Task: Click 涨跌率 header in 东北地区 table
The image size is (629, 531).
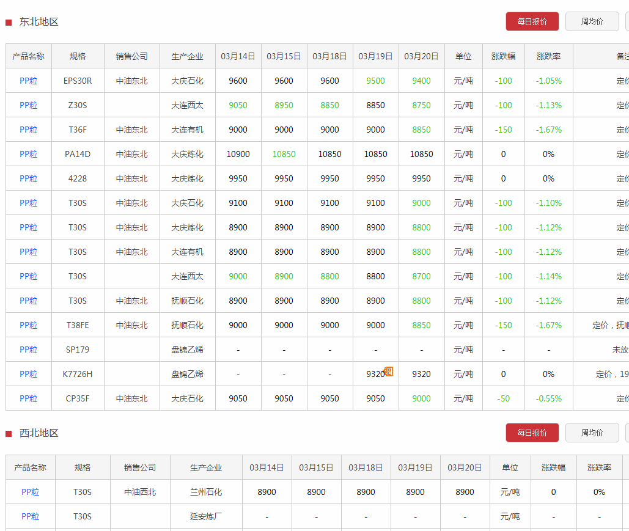Action: pyautogui.click(x=549, y=56)
